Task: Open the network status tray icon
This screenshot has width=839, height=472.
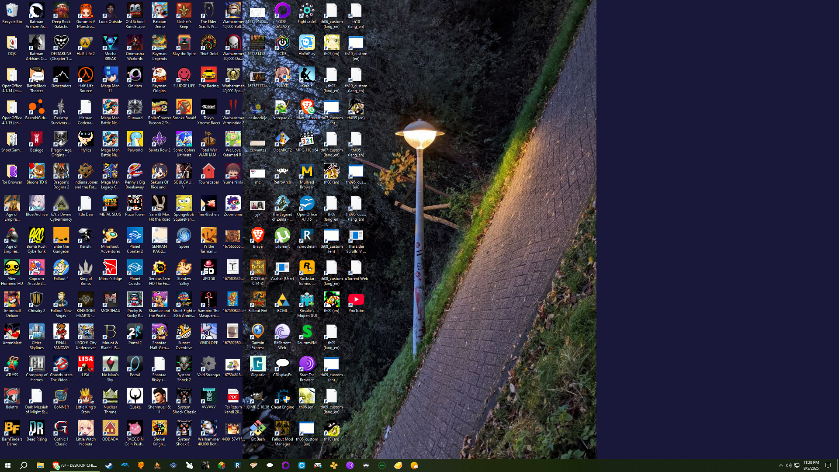Action: tap(797, 465)
